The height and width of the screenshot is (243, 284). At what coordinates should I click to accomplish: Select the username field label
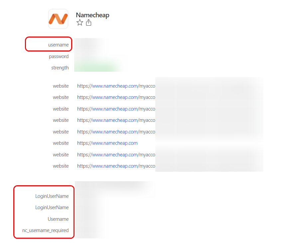pos(58,45)
